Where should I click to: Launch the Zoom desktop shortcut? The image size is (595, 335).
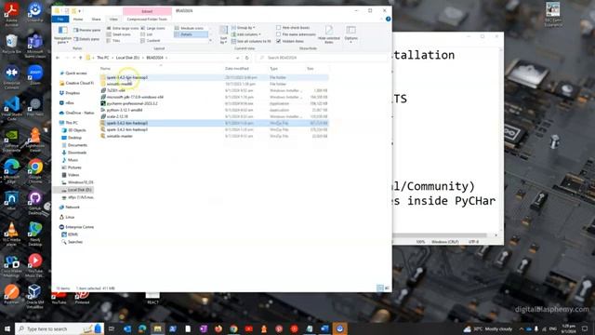(35, 74)
